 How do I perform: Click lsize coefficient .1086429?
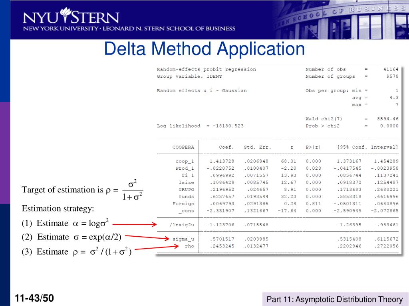(x=222, y=182)
